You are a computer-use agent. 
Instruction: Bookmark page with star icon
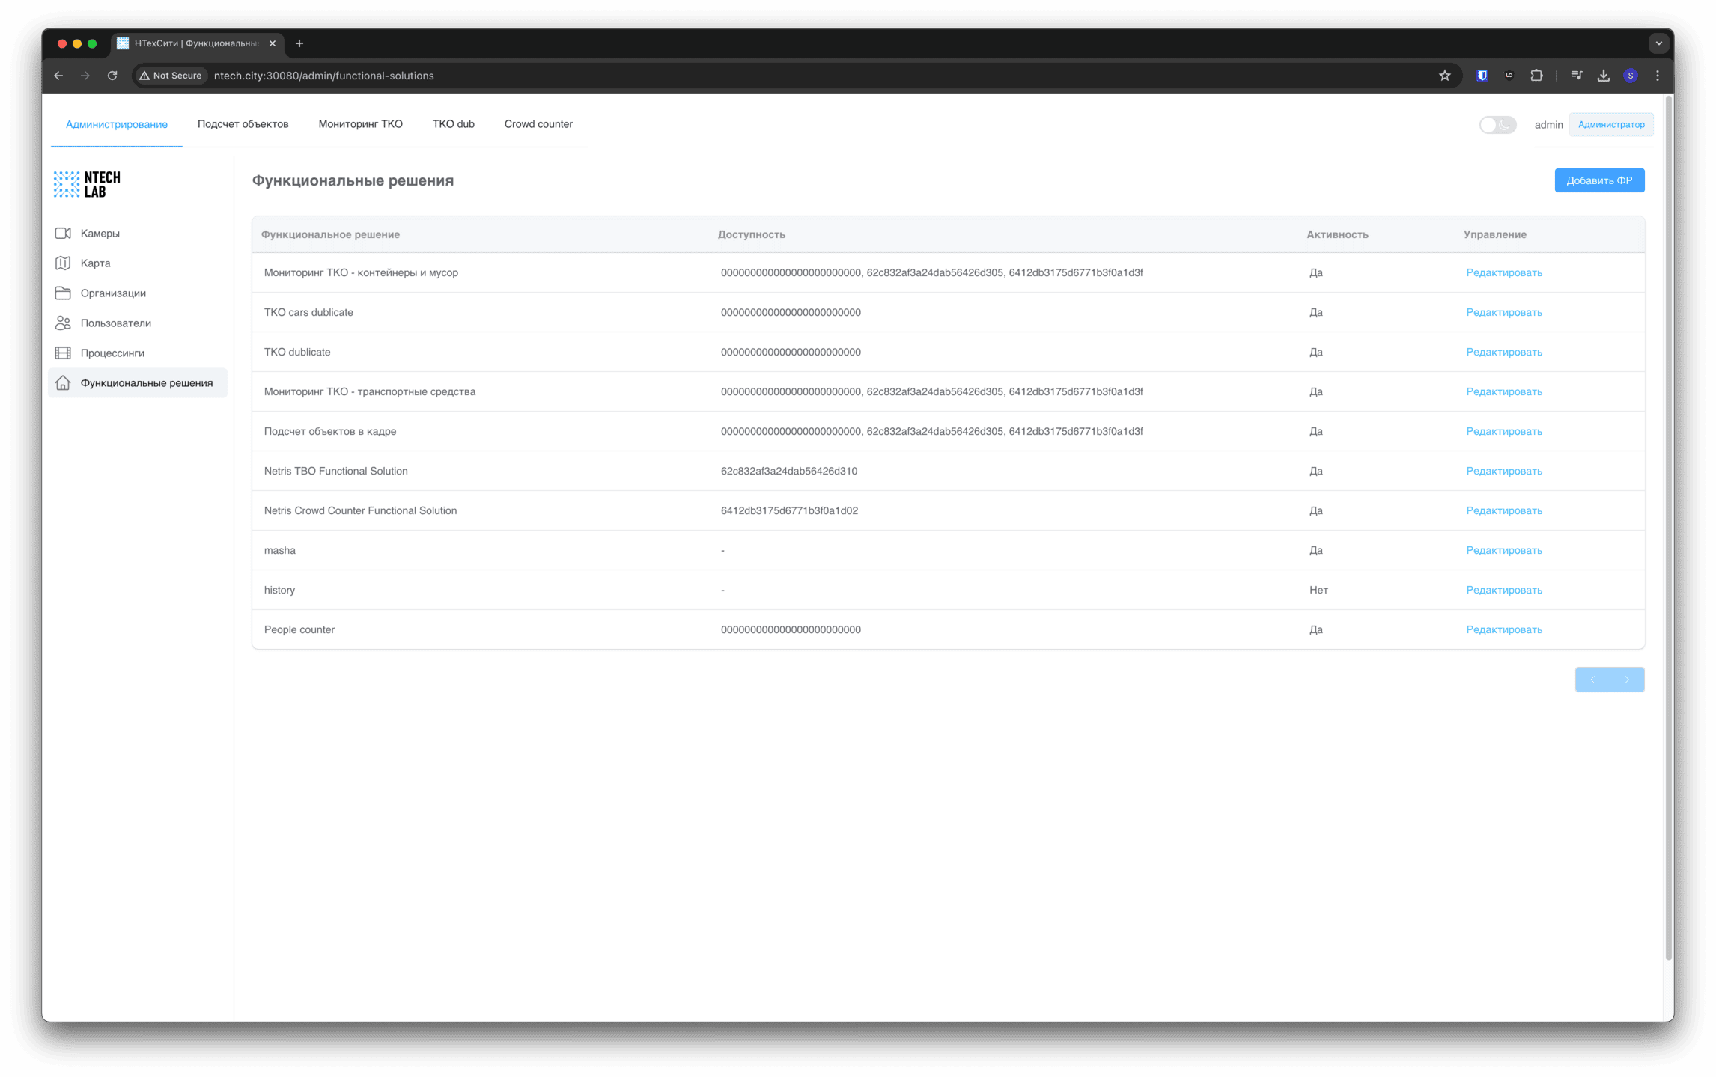pyautogui.click(x=1444, y=76)
